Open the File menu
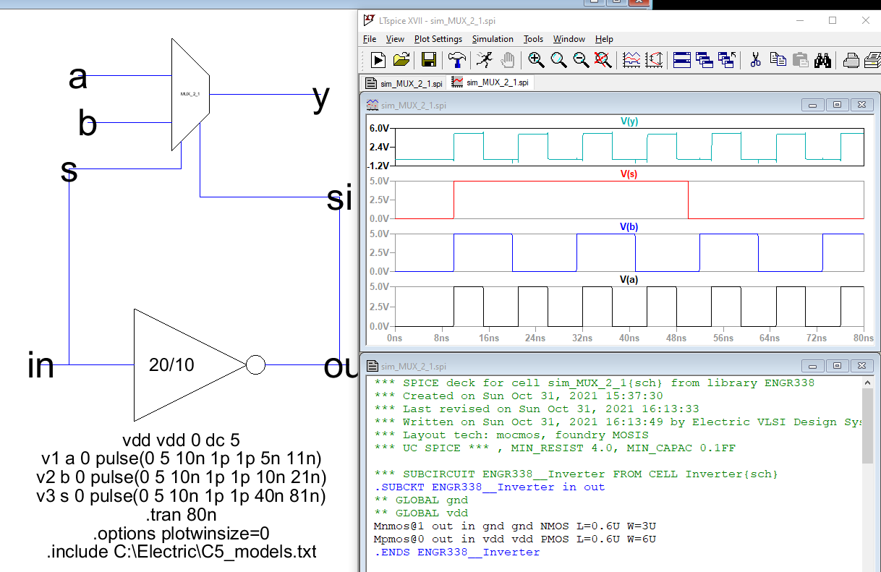The image size is (881, 572). tap(370, 39)
